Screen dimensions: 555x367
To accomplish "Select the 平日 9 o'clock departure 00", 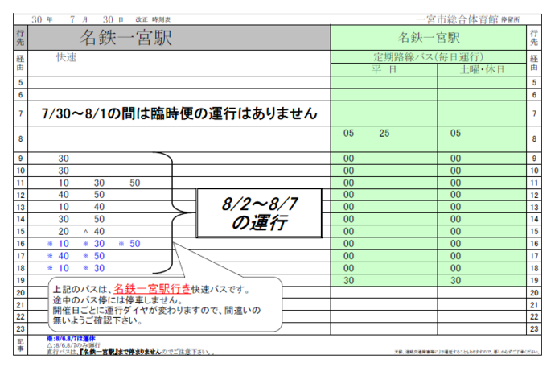I will pos(348,159).
